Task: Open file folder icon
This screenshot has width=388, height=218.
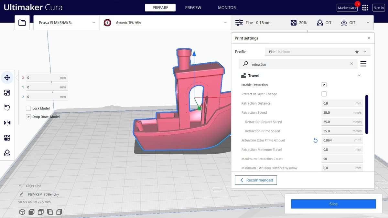Action: coord(22,23)
